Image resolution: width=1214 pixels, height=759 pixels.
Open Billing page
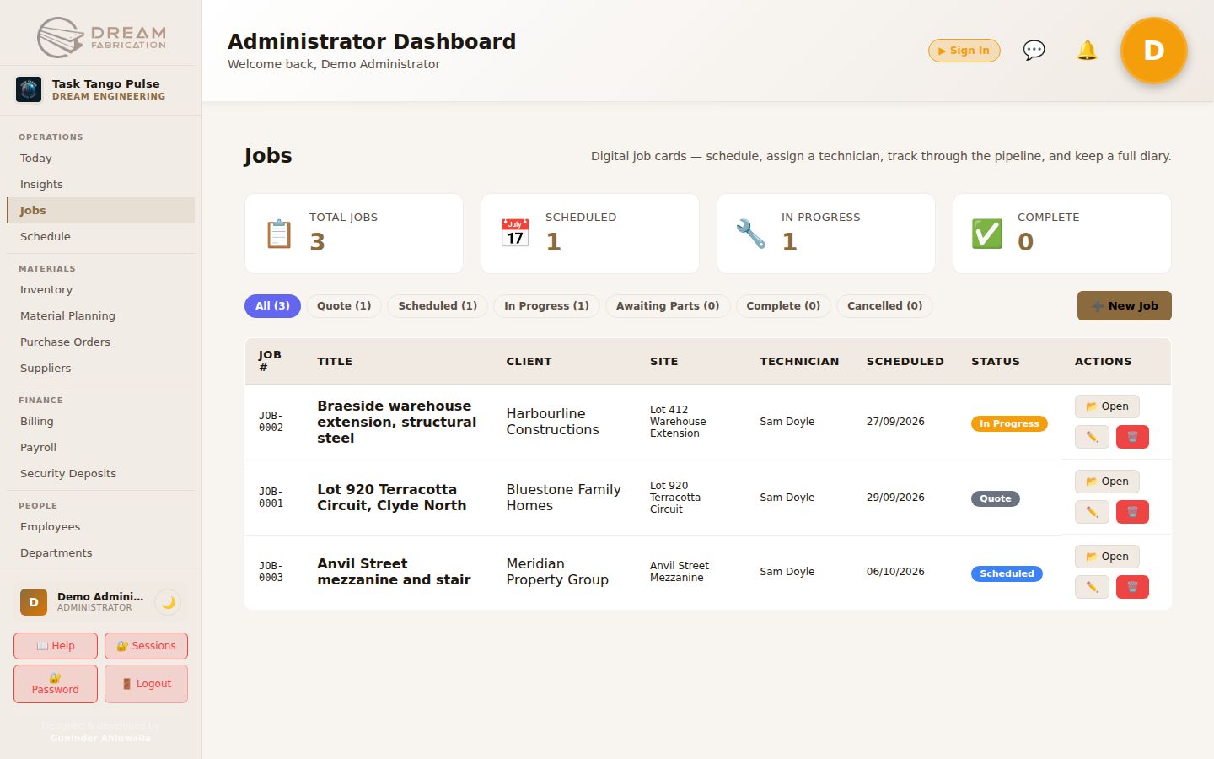100,422
